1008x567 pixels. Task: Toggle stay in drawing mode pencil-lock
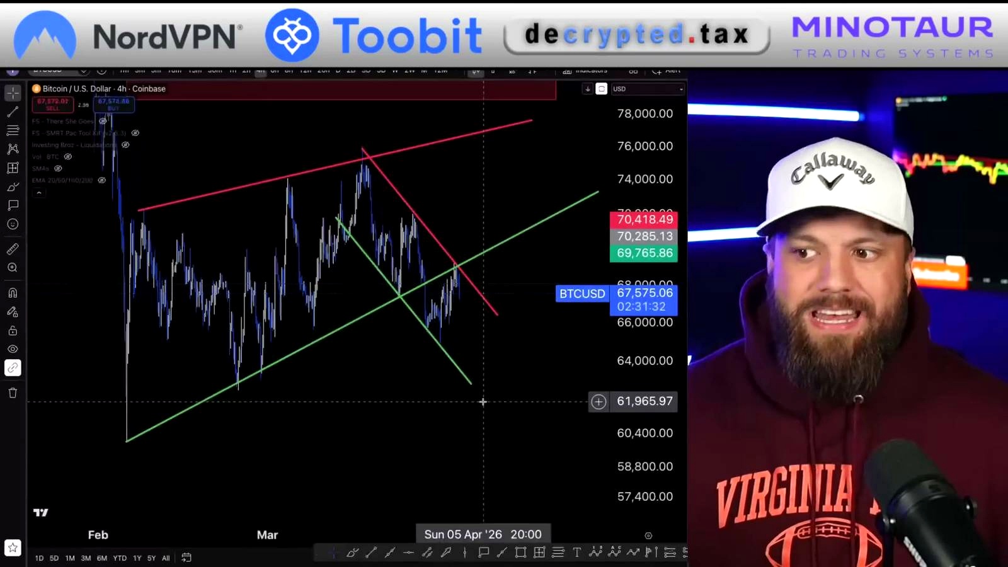13,312
